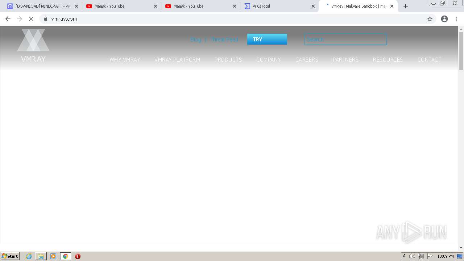
Task: Stop loading the page
Action: 31,19
